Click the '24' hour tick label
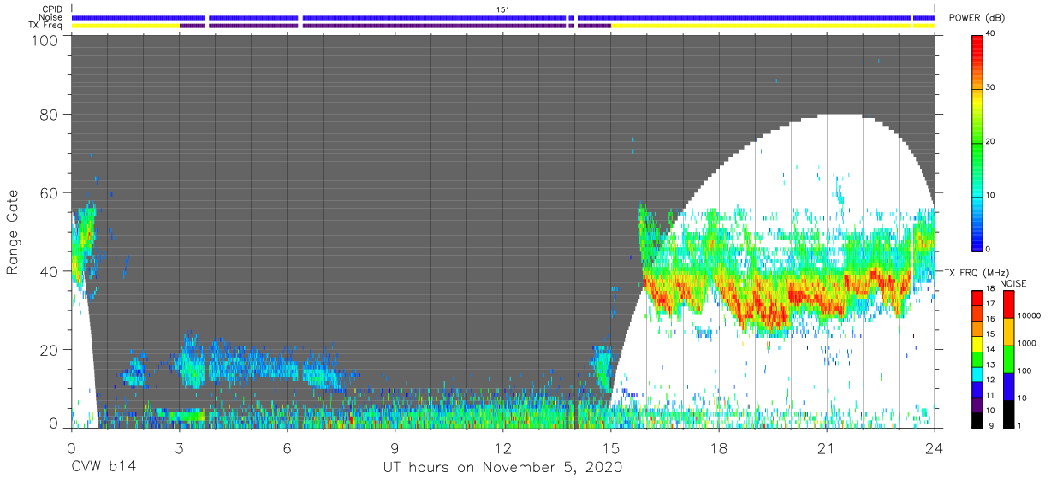Viewport: 1051px width, 485px height. pyautogui.click(x=935, y=447)
